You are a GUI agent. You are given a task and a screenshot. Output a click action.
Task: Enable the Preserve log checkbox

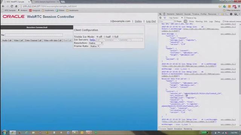pos(185,18)
